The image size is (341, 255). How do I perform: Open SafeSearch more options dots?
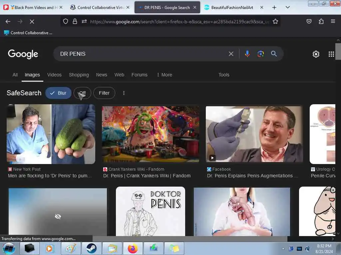click(x=124, y=93)
